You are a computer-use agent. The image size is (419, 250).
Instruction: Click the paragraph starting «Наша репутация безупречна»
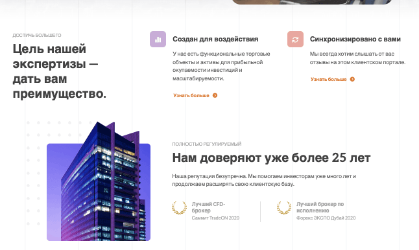point(264,180)
